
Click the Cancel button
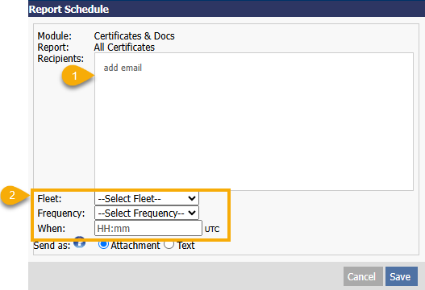pos(363,276)
